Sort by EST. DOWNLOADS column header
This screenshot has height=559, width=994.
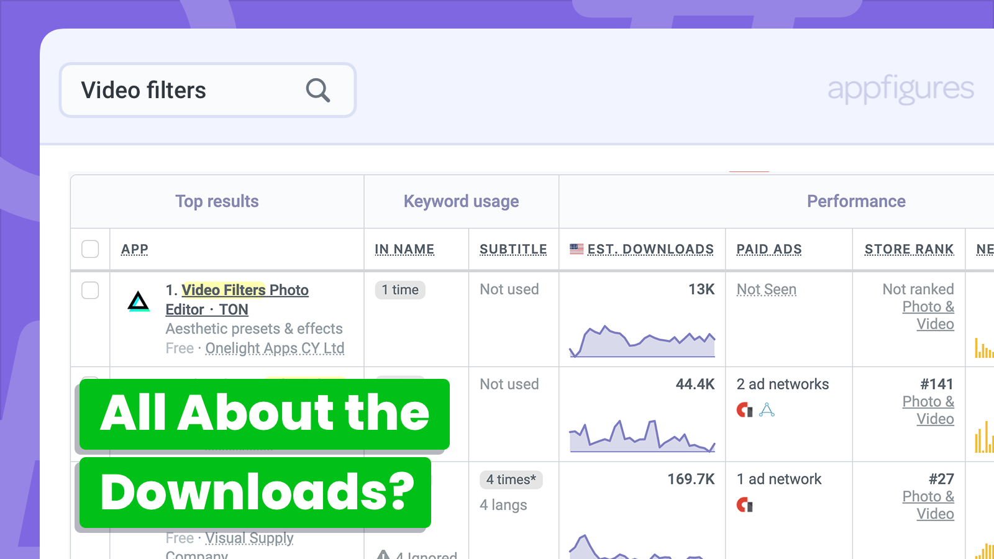(x=650, y=249)
